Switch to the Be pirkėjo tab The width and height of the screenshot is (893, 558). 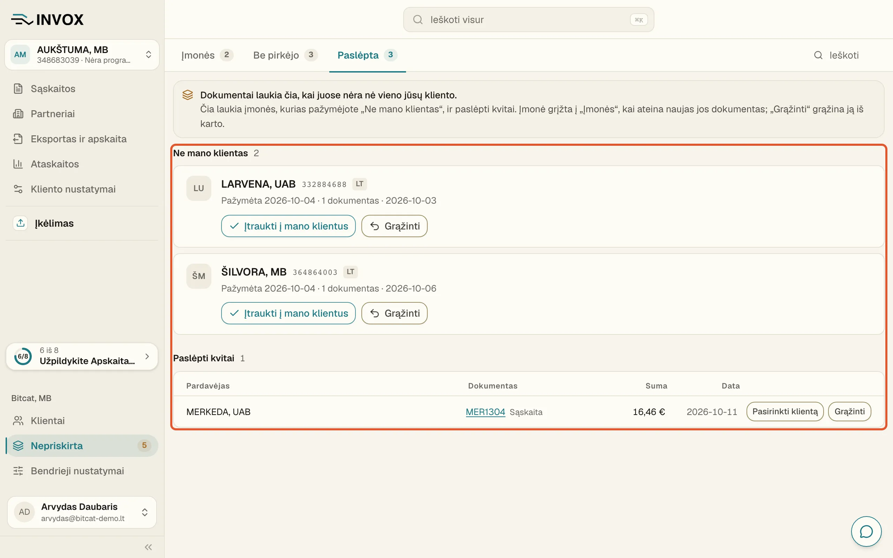coord(285,55)
